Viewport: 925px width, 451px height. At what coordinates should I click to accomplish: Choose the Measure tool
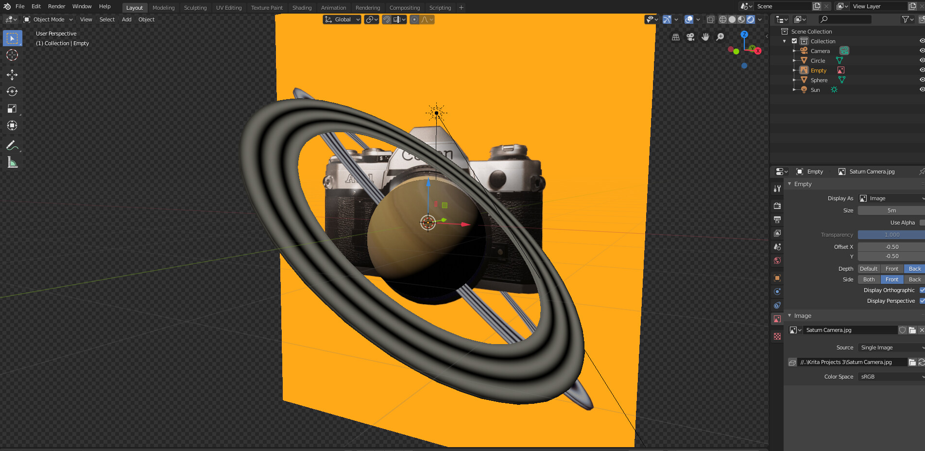click(12, 162)
